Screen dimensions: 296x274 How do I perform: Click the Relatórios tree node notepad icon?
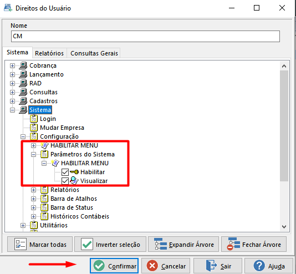(44, 190)
